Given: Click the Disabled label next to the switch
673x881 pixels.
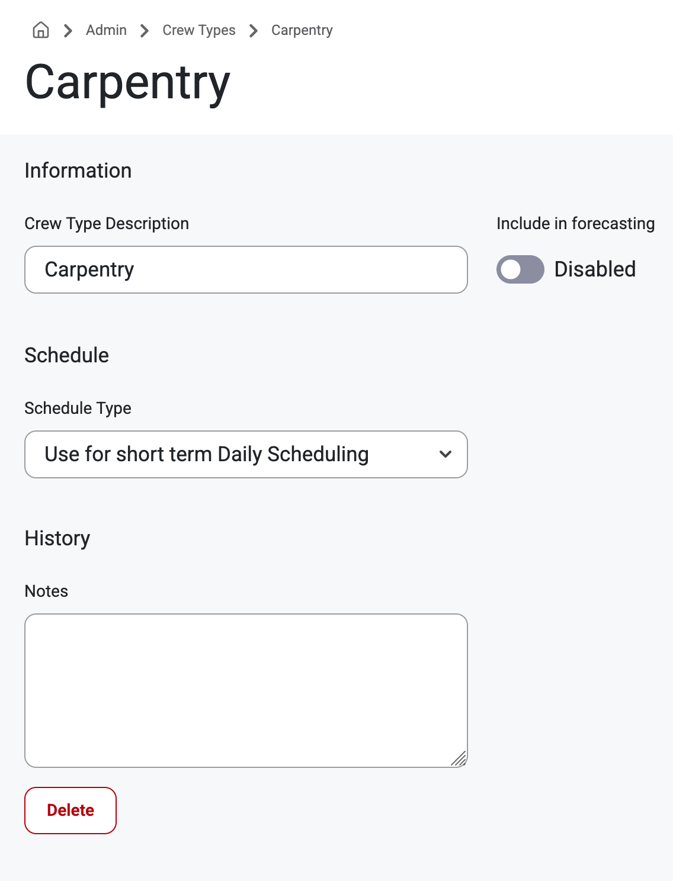Looking at the screenshot, I should [x=595, y=269].
